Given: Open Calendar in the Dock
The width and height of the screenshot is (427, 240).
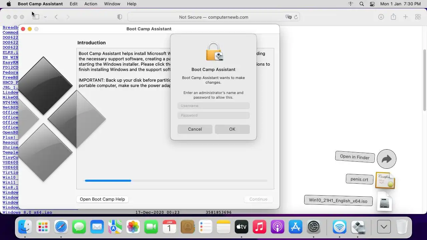Looking at the screenshot, I should pyautogui.click(x=169, y=227).
